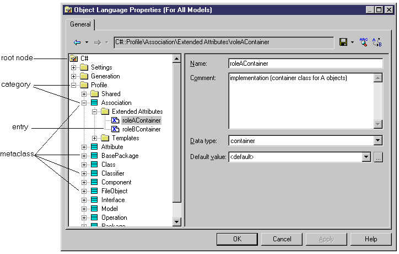The width and height of the screenshot is (399, 254).
Task: Click the Association metaclass icon
Action: pos(94,103)
